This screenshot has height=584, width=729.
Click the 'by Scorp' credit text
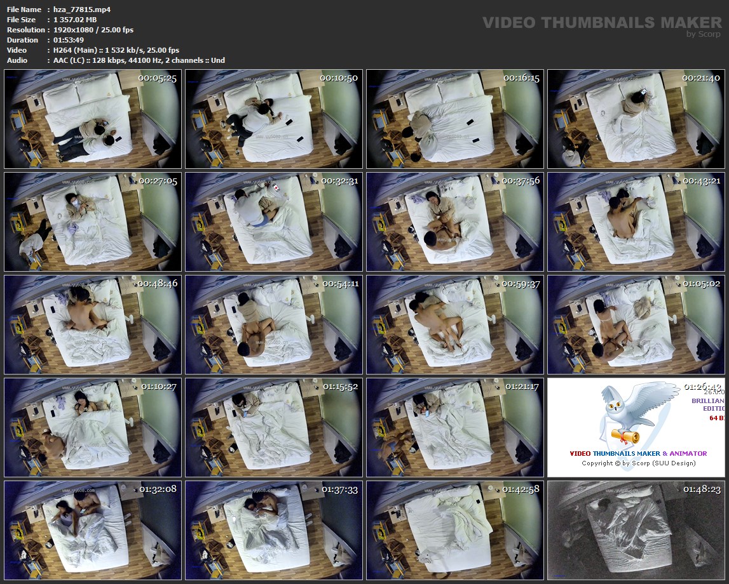704,34
